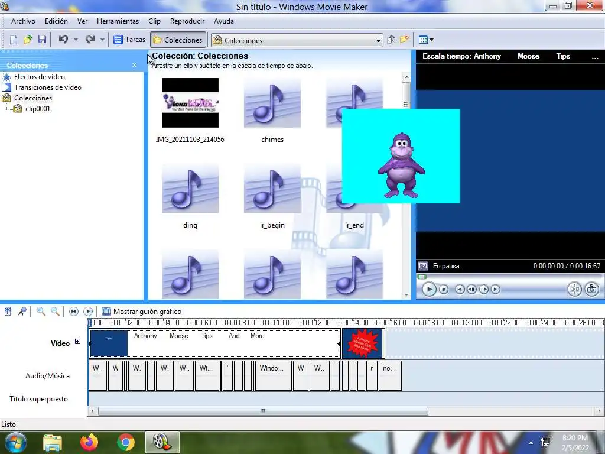605x454 pixels.
Task: Open a project with the folder icon
Action: click(28, 40)
